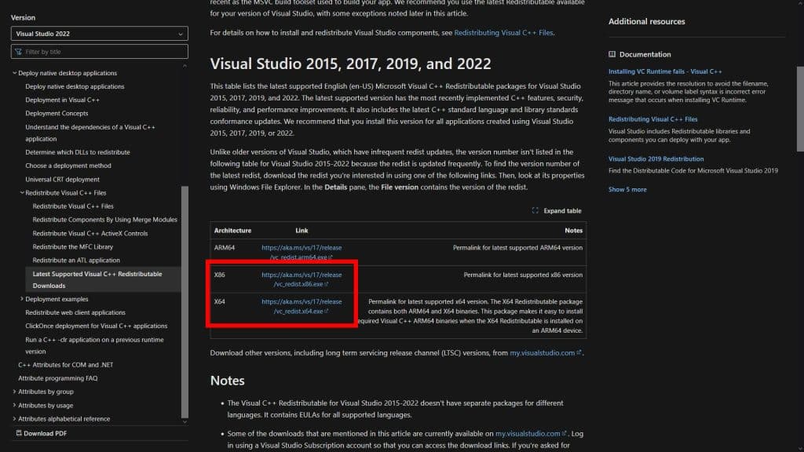Click the Documentation book icon
The image size is (804, 452).
coord(612,54)
